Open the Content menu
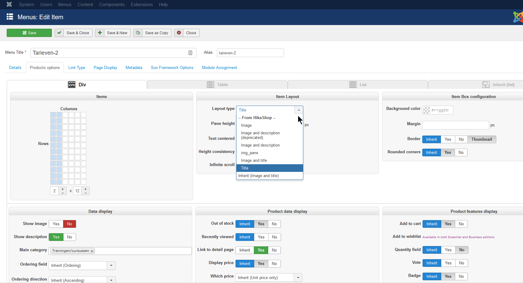Viewport: 523px width, 283px height. pos(85,5)
